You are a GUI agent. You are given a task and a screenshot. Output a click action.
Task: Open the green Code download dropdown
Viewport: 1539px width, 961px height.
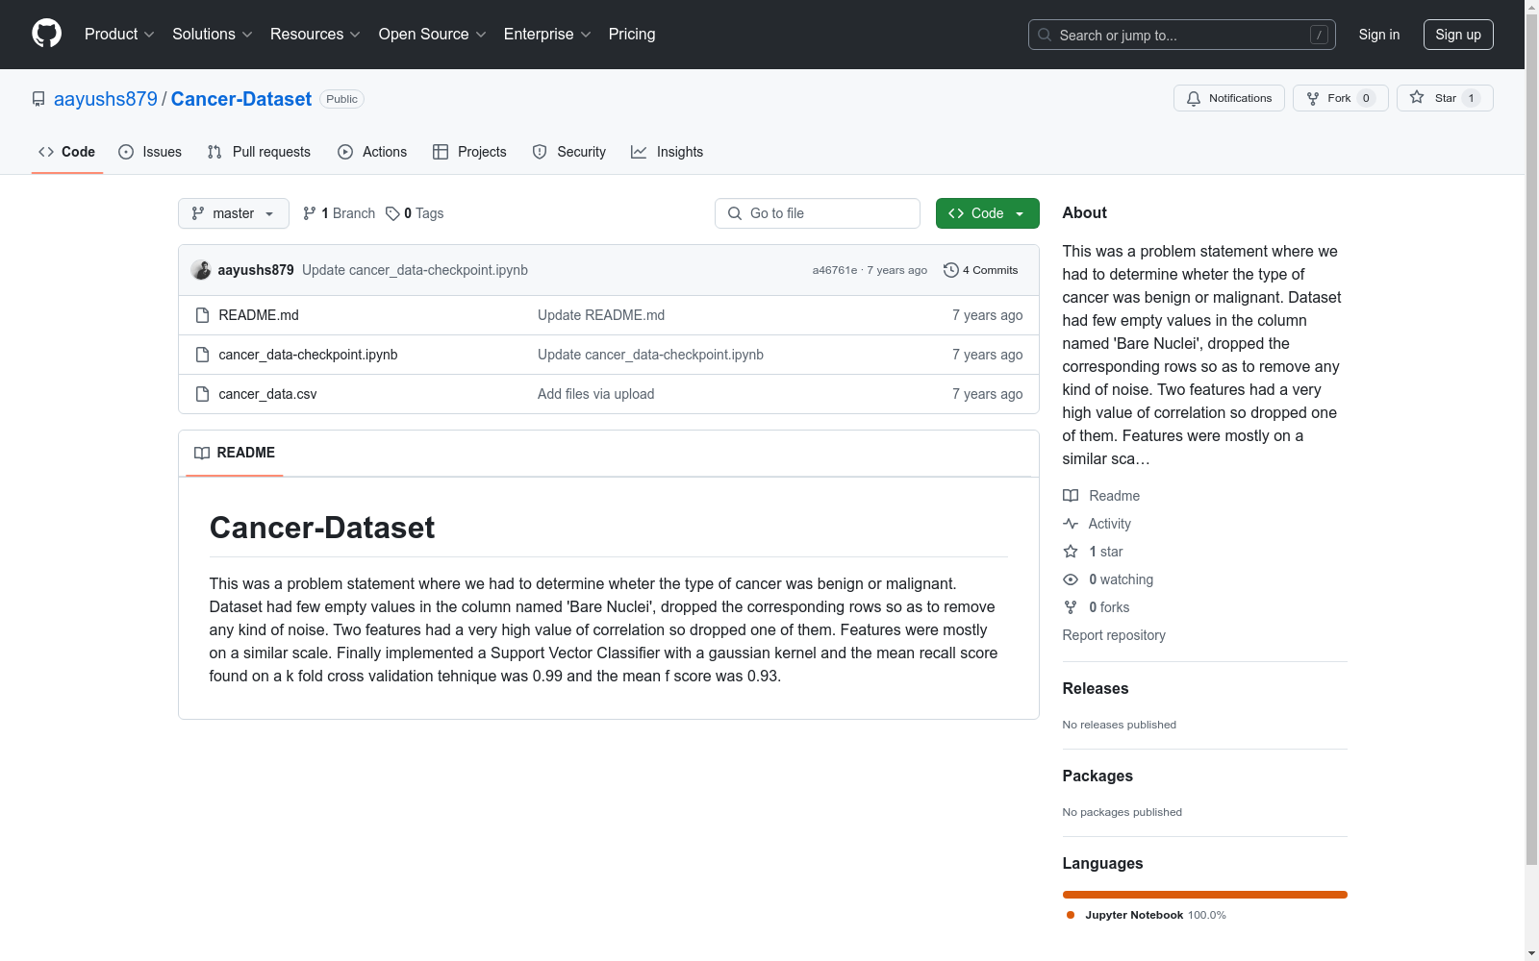tap(988, 213)
